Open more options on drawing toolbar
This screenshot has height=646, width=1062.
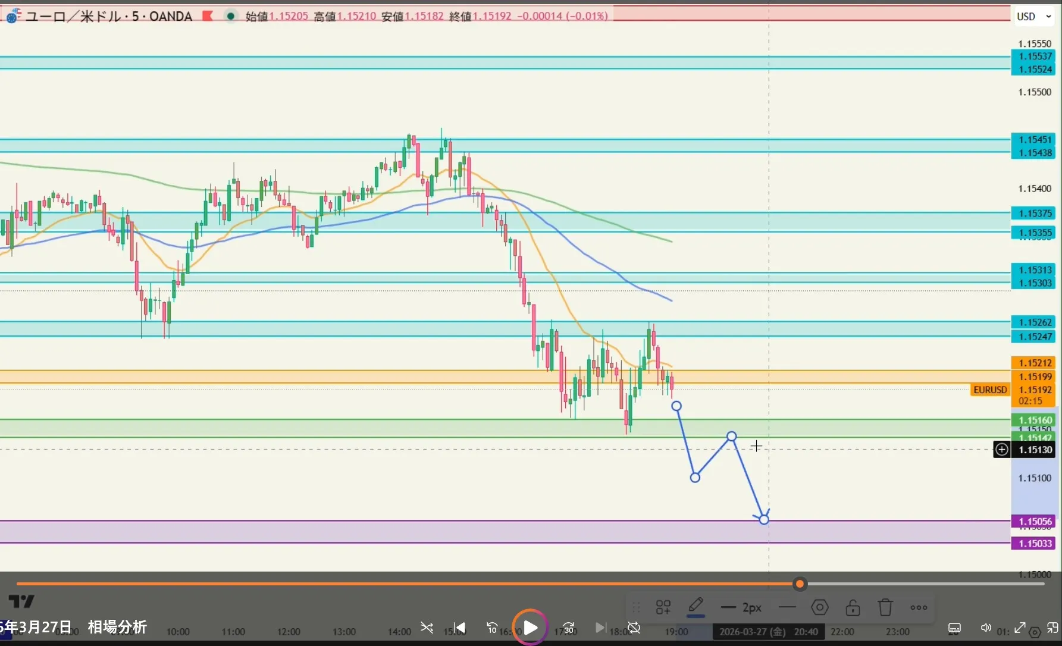coord(919,607)
